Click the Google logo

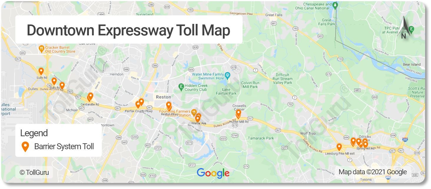(213, 173)
